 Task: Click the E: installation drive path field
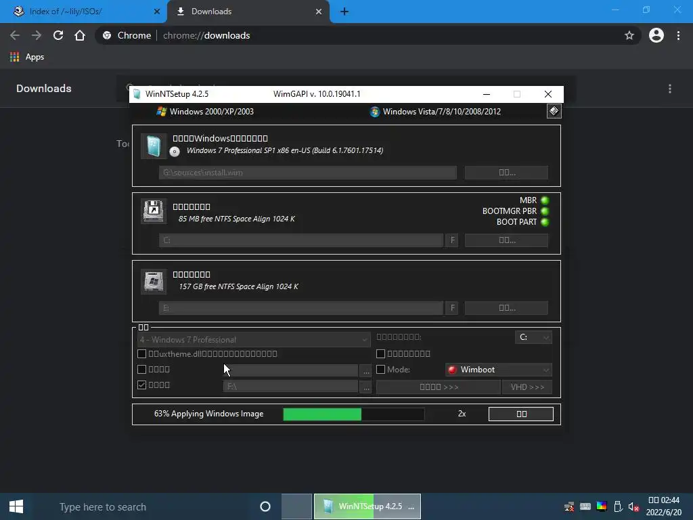[x=301, y=308]
